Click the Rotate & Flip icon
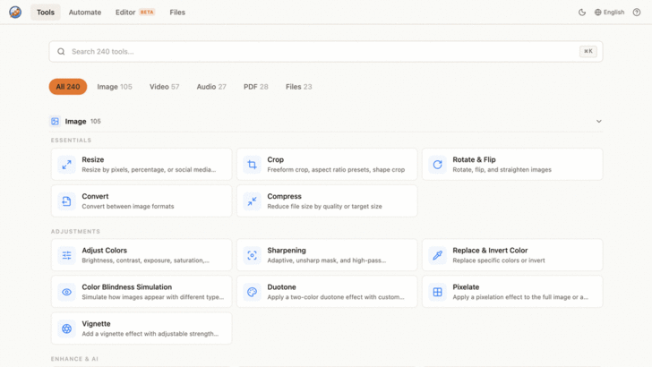The image size is (652, 367). pyautogui.click(x=437, y=165)
